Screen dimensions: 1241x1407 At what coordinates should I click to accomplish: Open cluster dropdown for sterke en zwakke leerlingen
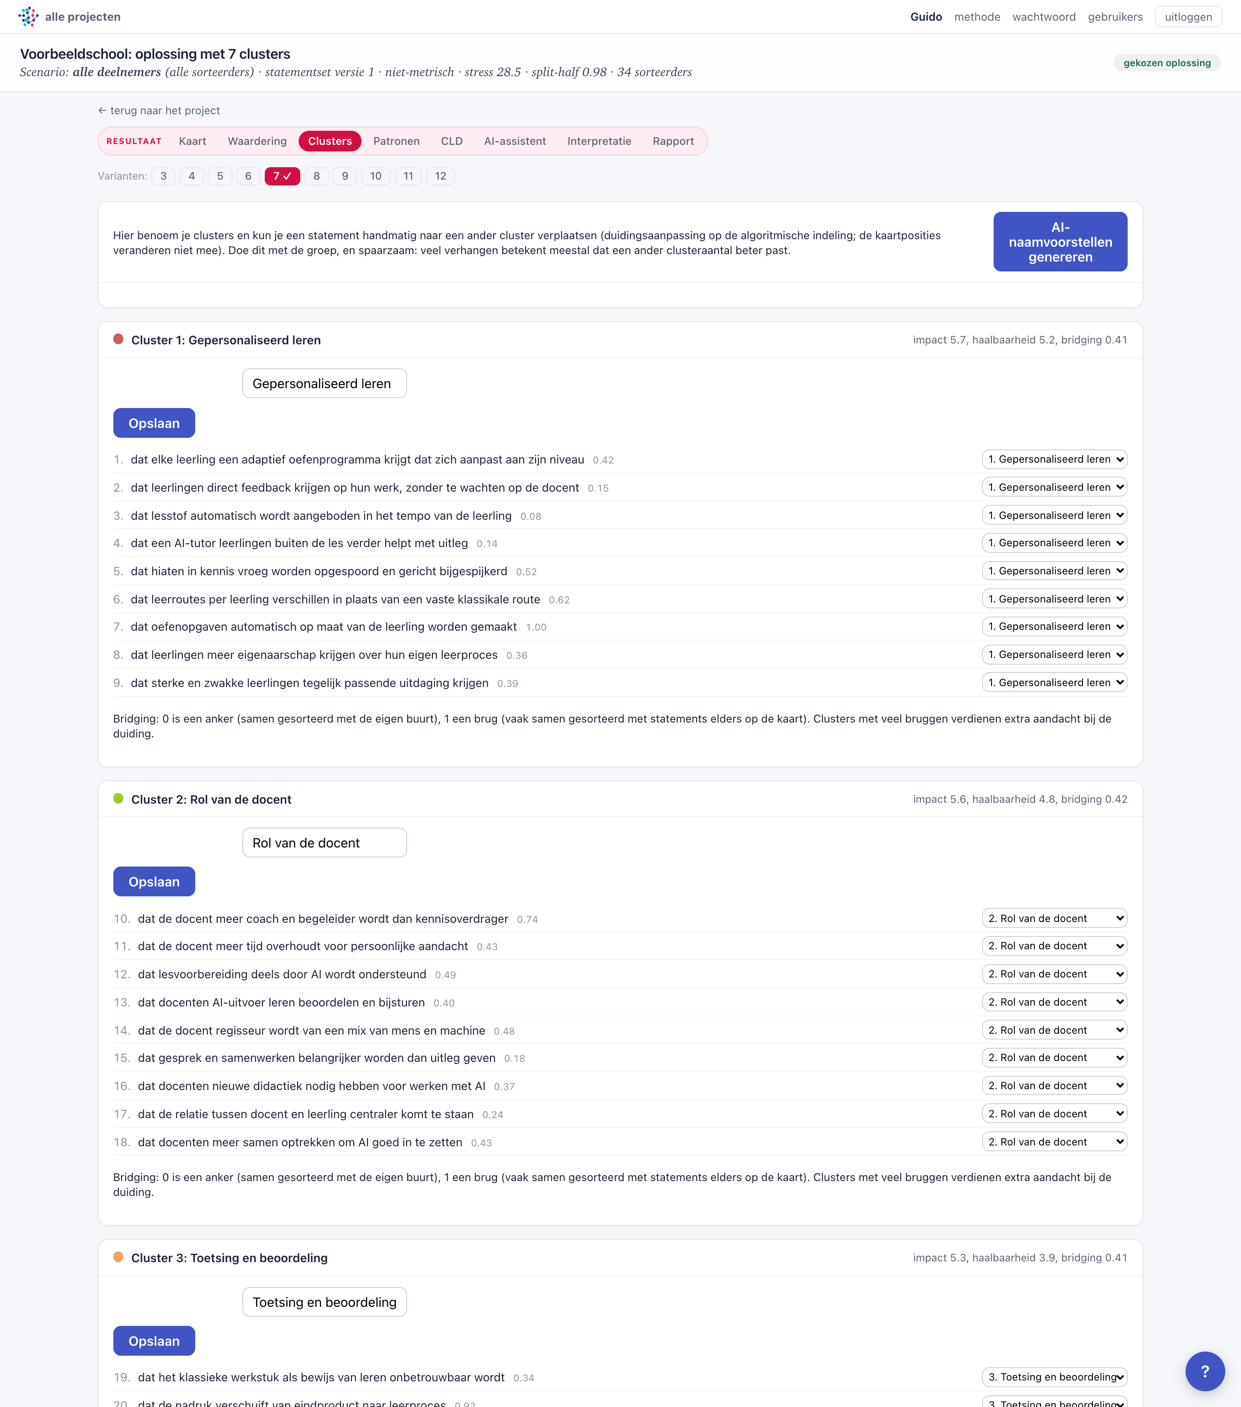click(x=1054, y=683)
